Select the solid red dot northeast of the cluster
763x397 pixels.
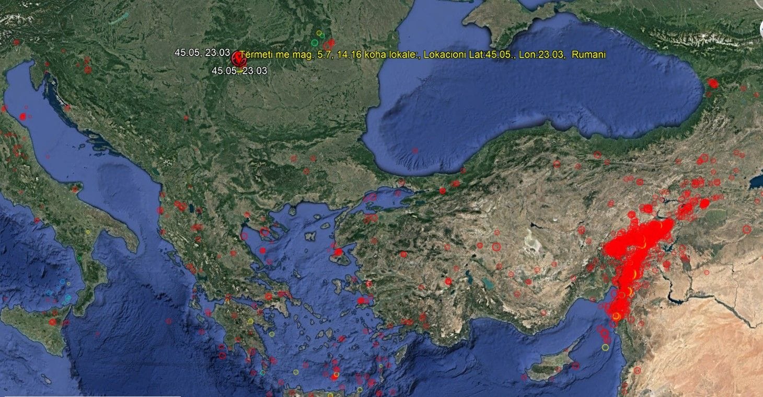tap(704, 203)
